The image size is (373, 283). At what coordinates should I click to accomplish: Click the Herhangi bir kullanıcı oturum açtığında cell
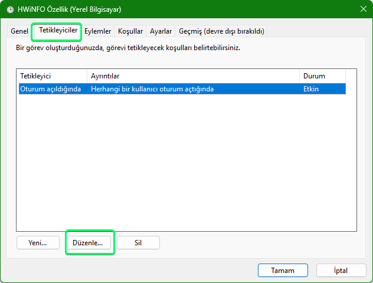click(x=152, y=89)
